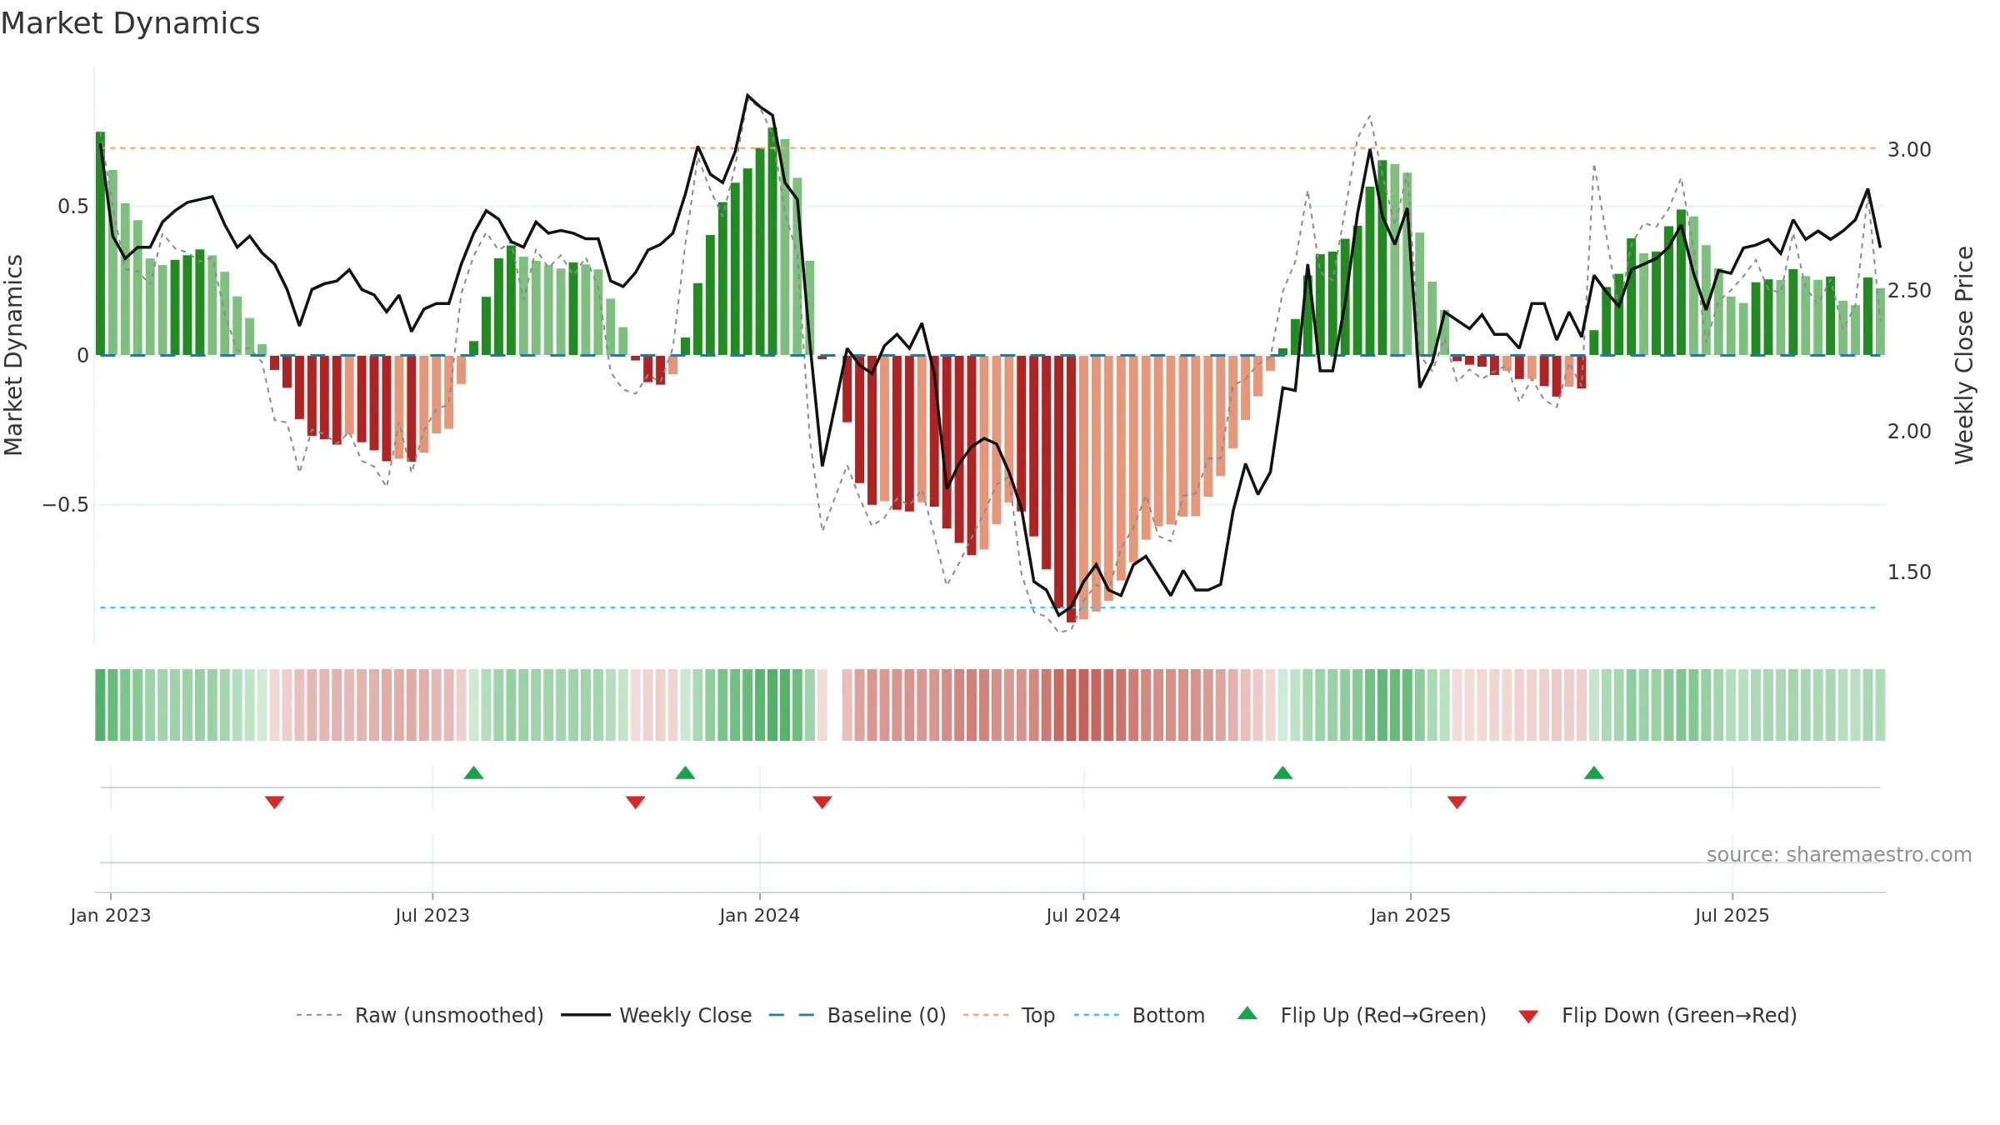Click the Jul 2025 x-axis label

(x=1732, y=915)
